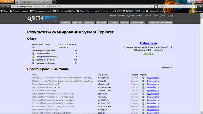Viewport: 203px width, 114px height.
Task: Click the System Explorer logo
Action: 42,19
